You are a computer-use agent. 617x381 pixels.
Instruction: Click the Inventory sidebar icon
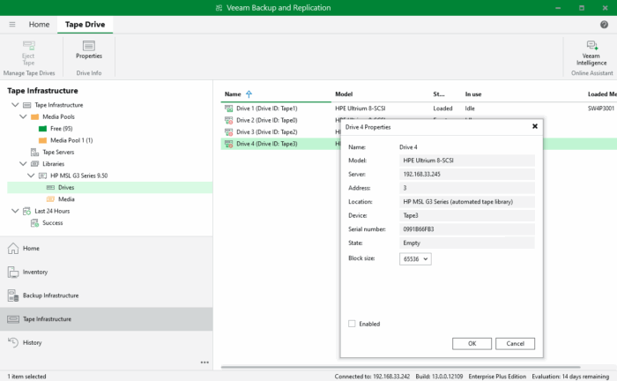pyautogui.click(x=13, y=272)
